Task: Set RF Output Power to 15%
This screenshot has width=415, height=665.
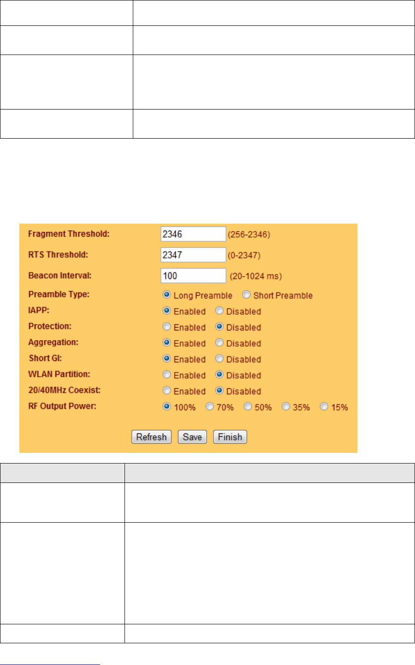Action: pos(324,407)
